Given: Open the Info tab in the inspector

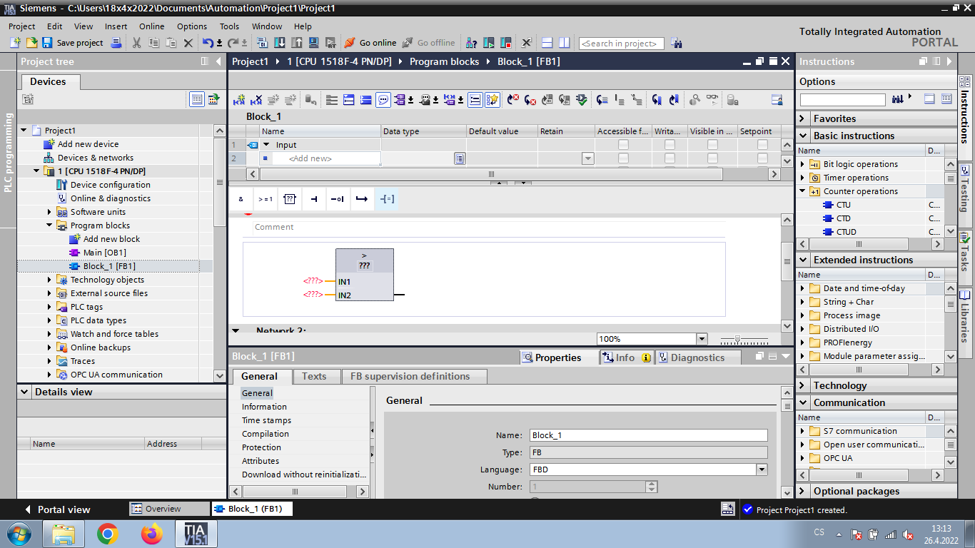Looking at the screenshot, I should [x=627, y=357].
